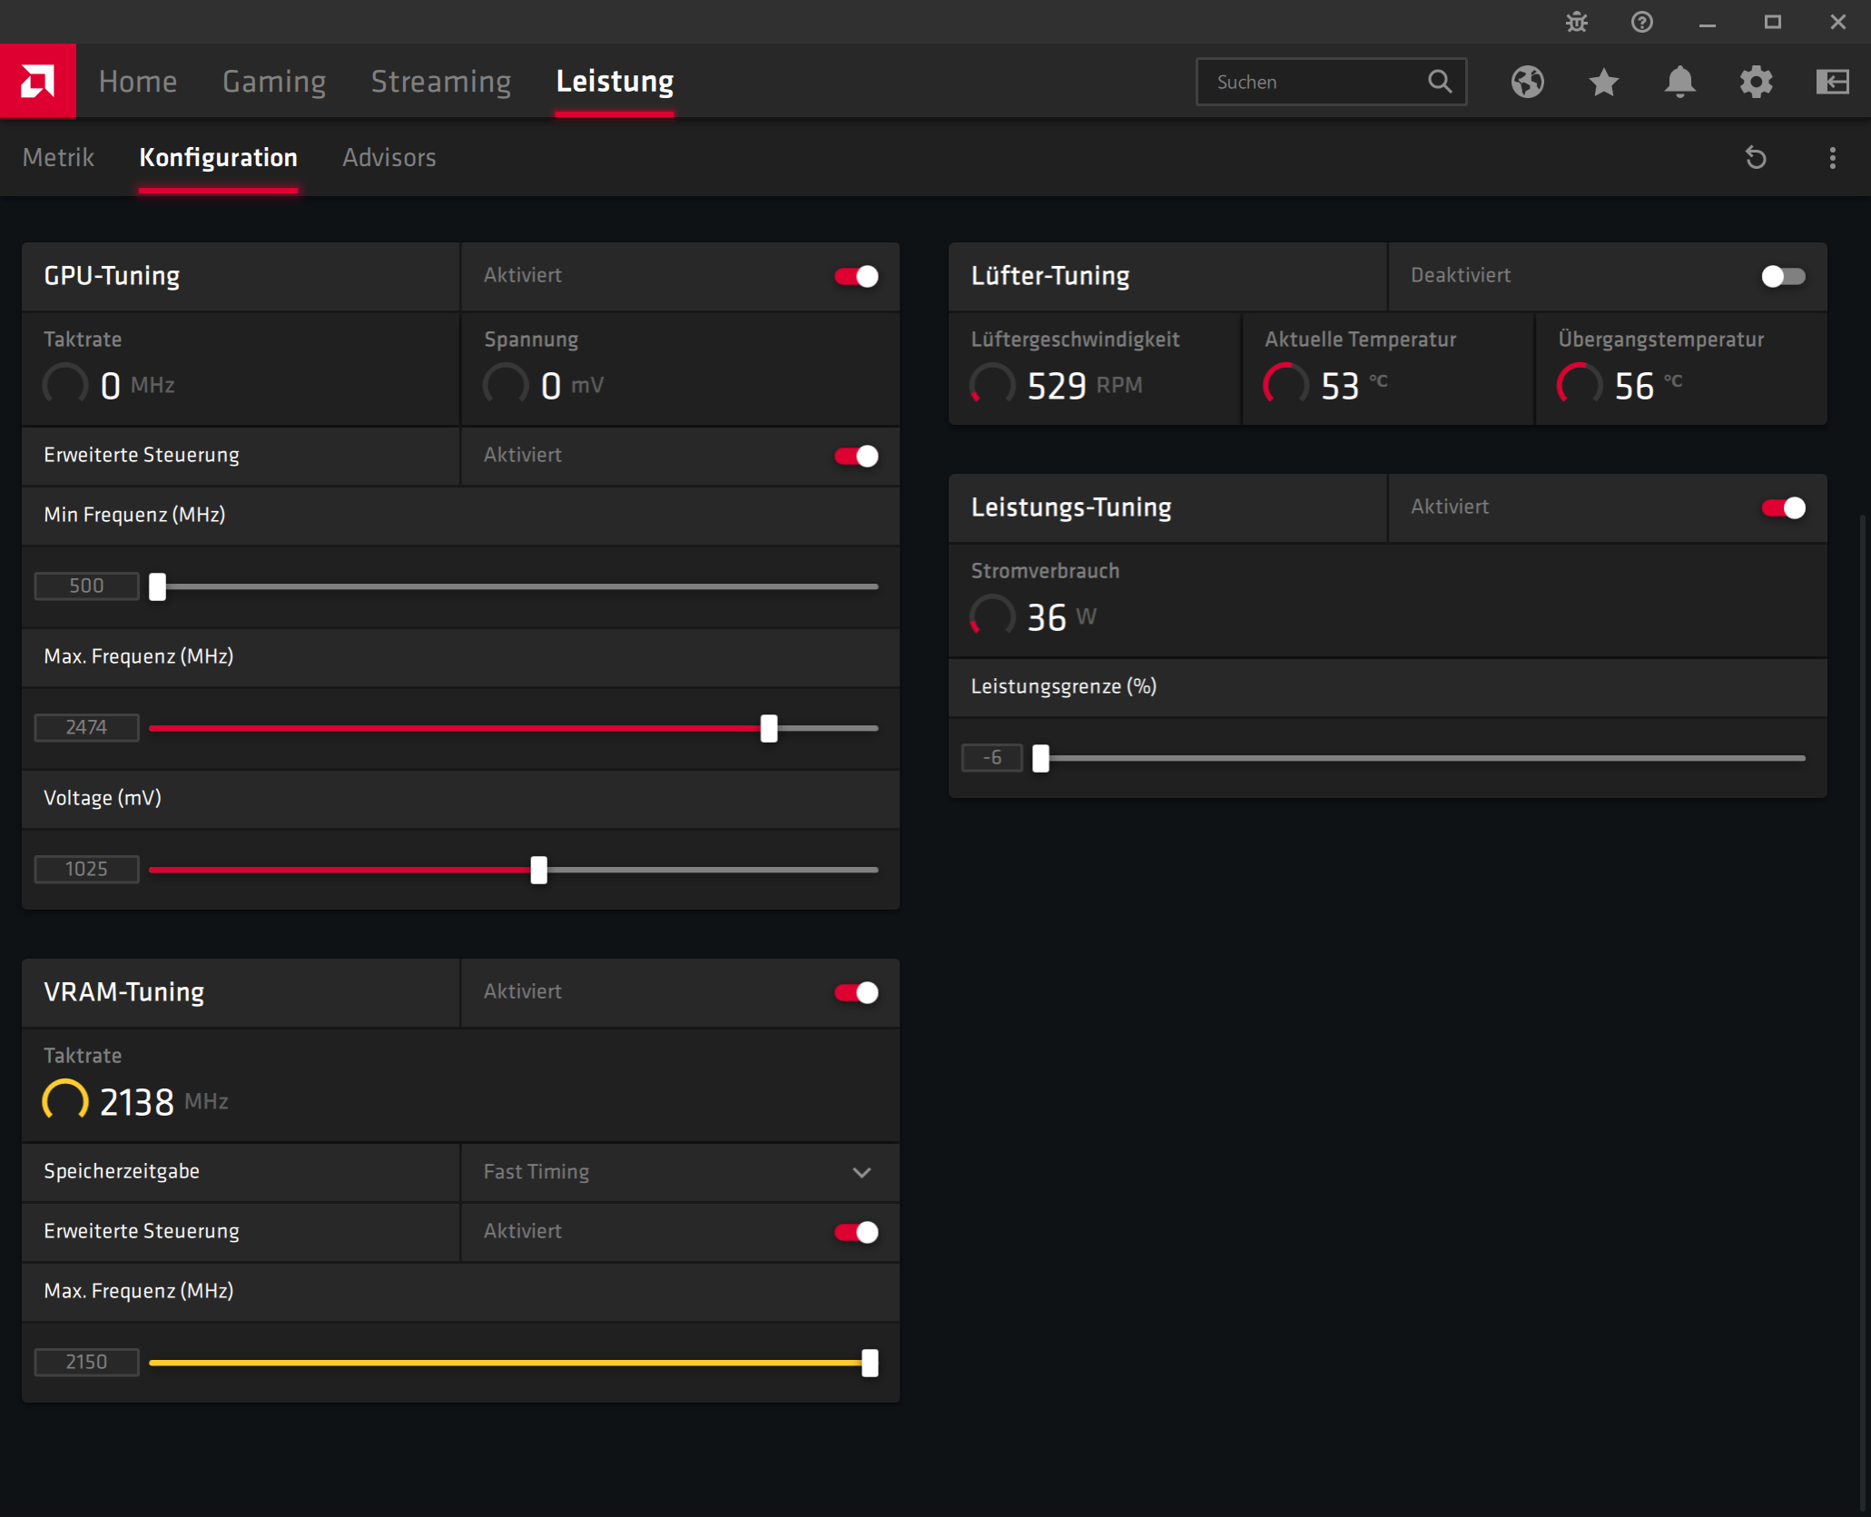
Task: Disable VRAM Erweiterte Steuerung toggle
Action: click(856, 1232)
